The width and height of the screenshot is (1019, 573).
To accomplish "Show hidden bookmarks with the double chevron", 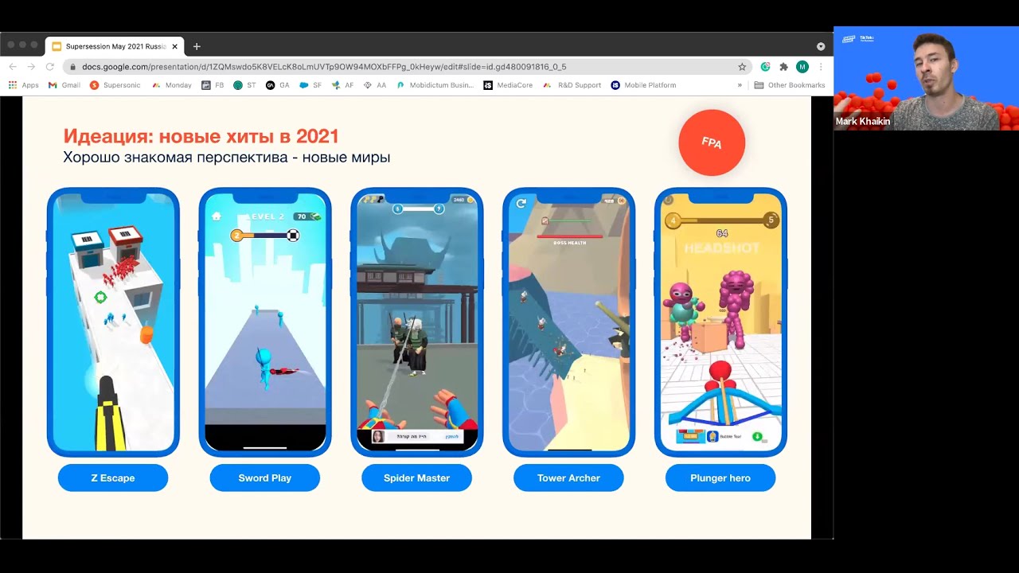I will pos(740,85).
